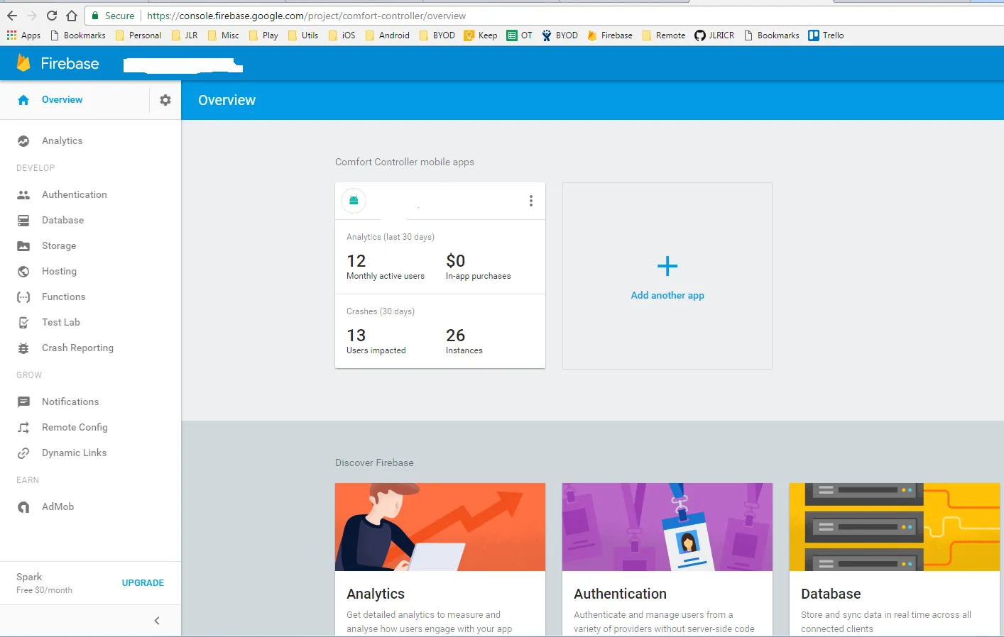Image resolution: width=1004 pixels, height=637 pixels.
Task: Open Dynamic Links
Action: pyautogui.click(x=74, y=453)
